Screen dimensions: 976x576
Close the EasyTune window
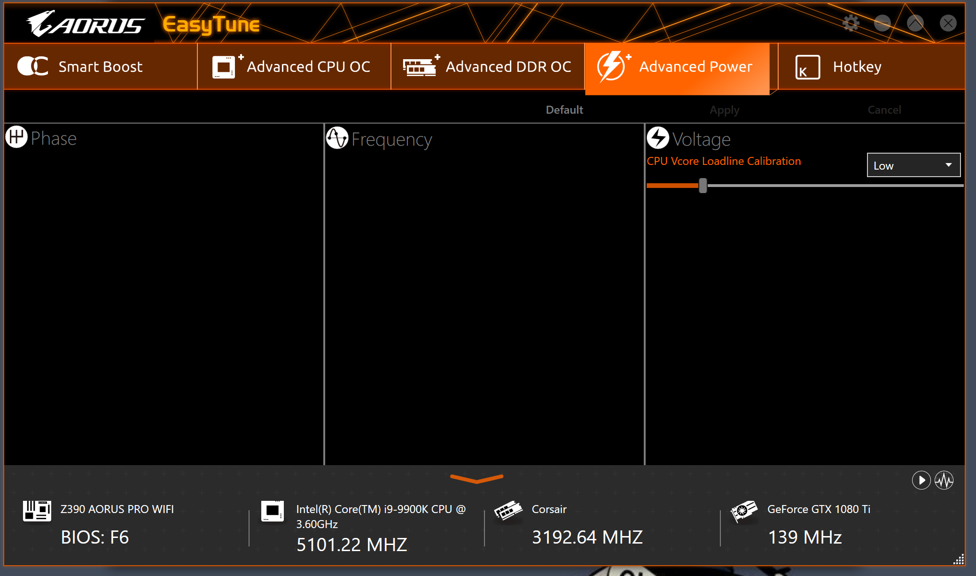coord(948,23)
